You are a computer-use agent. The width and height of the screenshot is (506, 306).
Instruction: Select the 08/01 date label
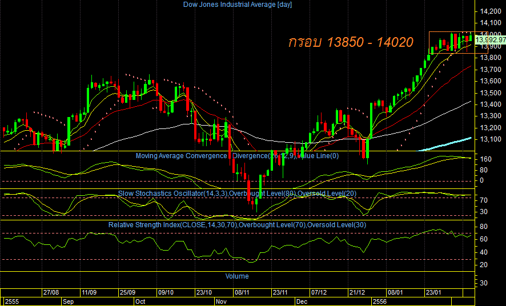coord(395,292)
